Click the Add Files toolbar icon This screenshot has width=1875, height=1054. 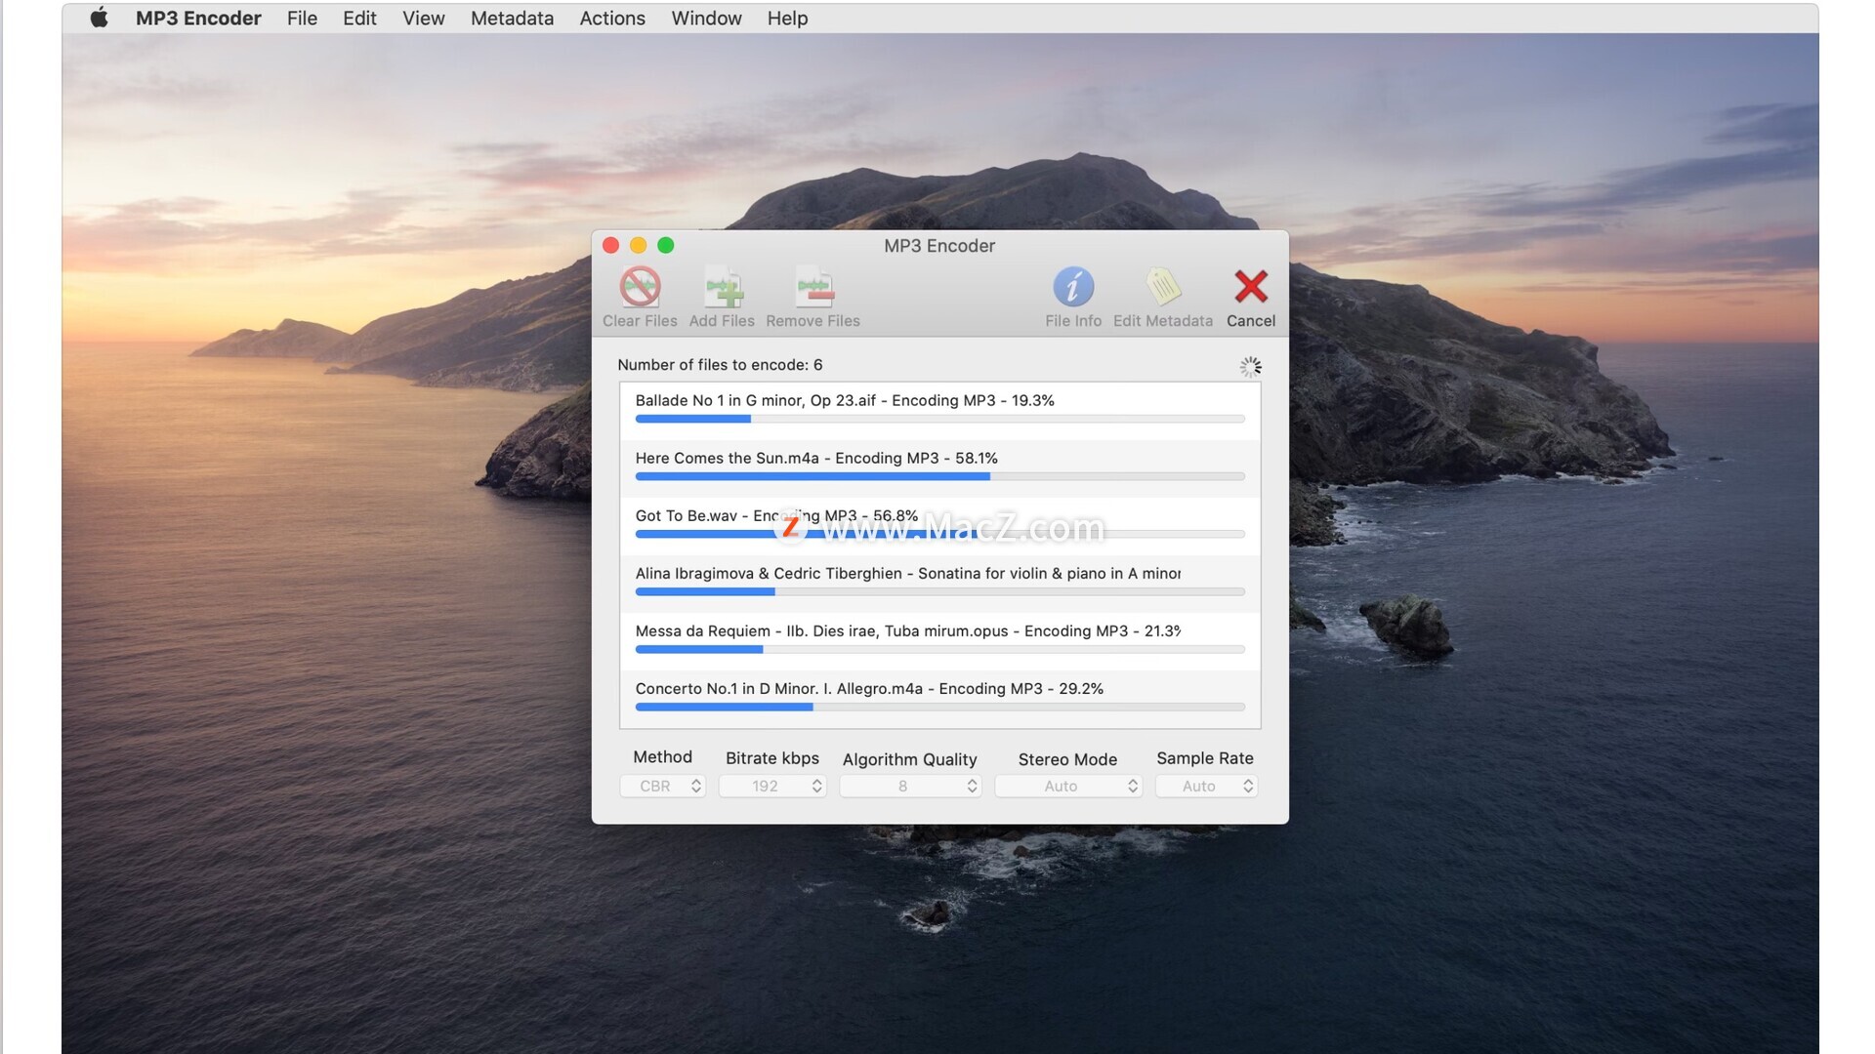pos(723,288)
